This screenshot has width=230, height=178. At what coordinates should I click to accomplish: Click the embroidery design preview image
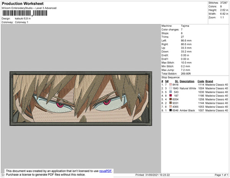point(81,99)
